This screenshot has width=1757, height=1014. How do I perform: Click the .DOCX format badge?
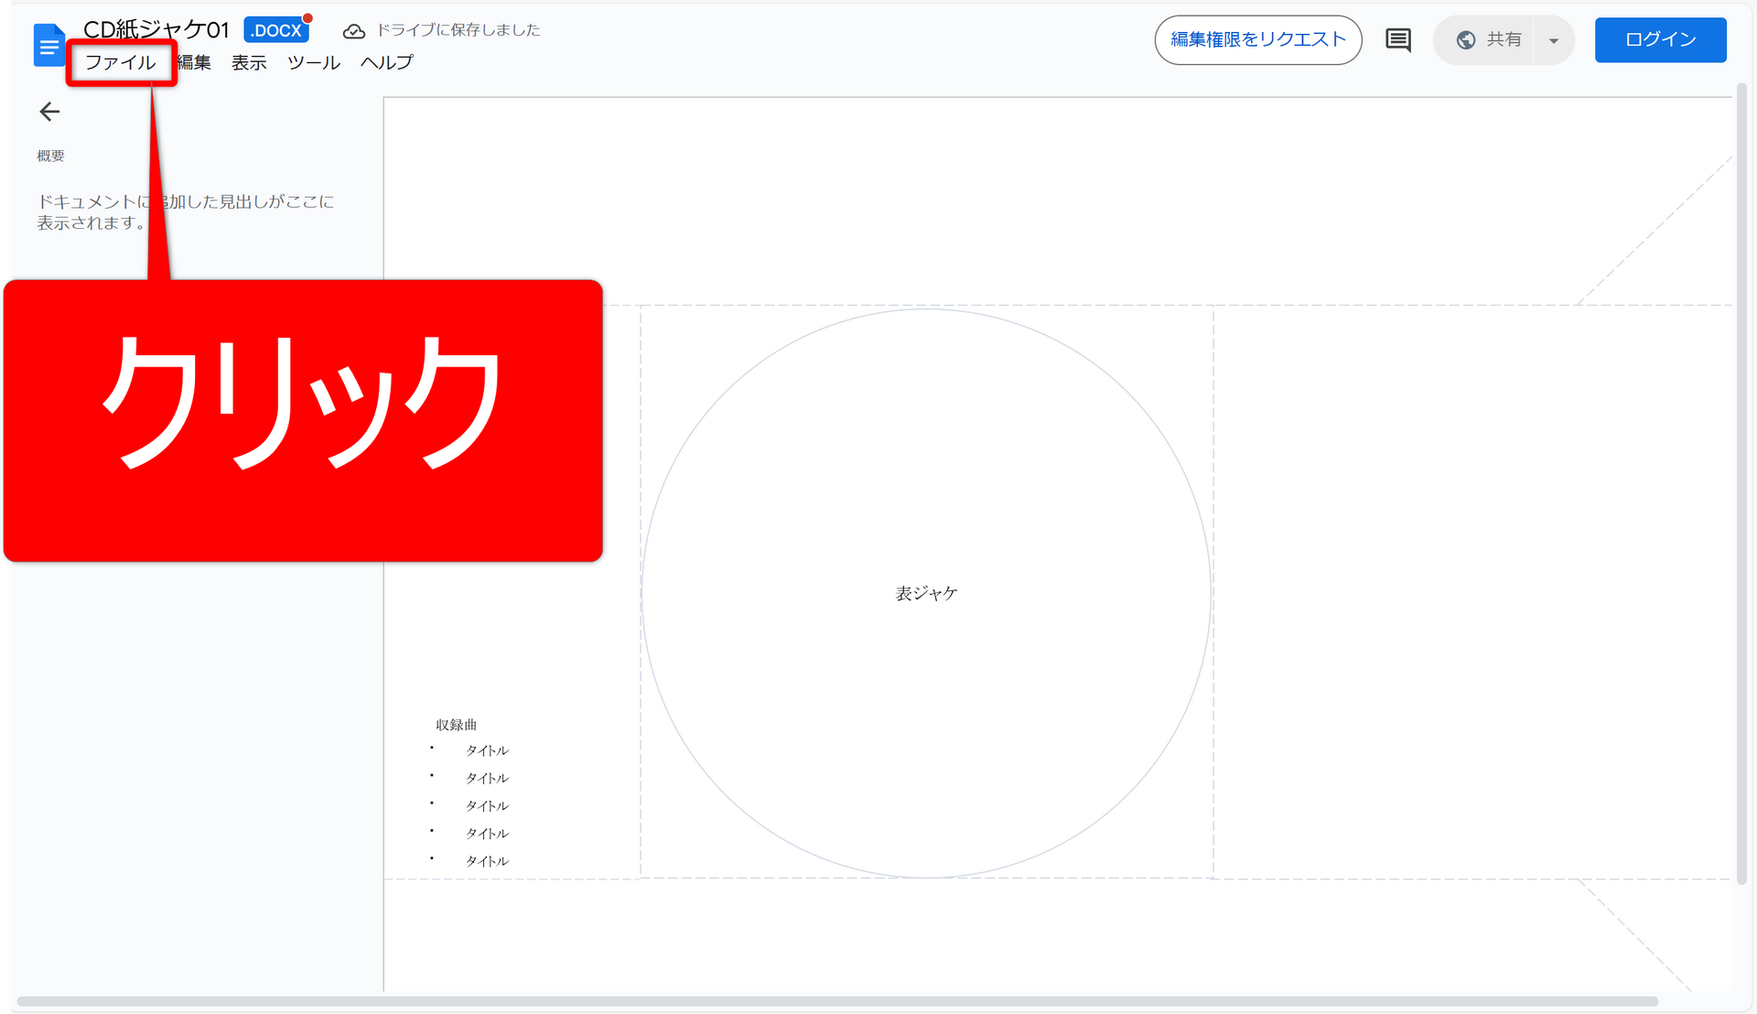point(276,30)
